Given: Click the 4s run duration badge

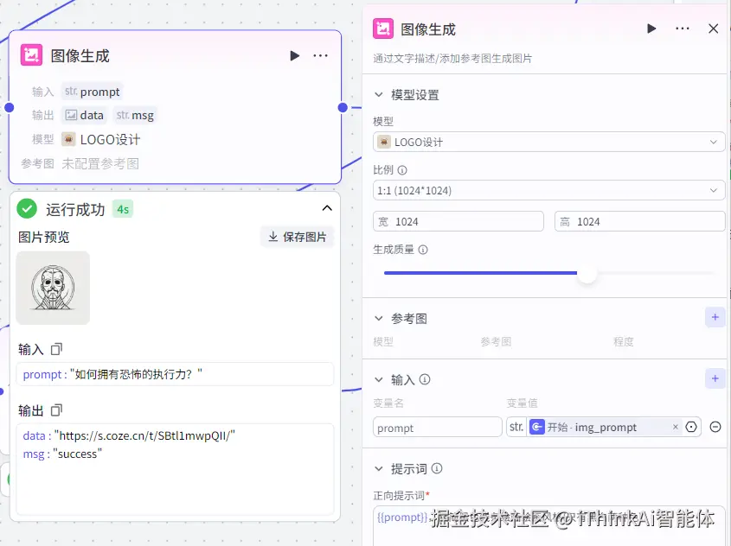Looking at the screenshot, I should (x=123, y=209).
